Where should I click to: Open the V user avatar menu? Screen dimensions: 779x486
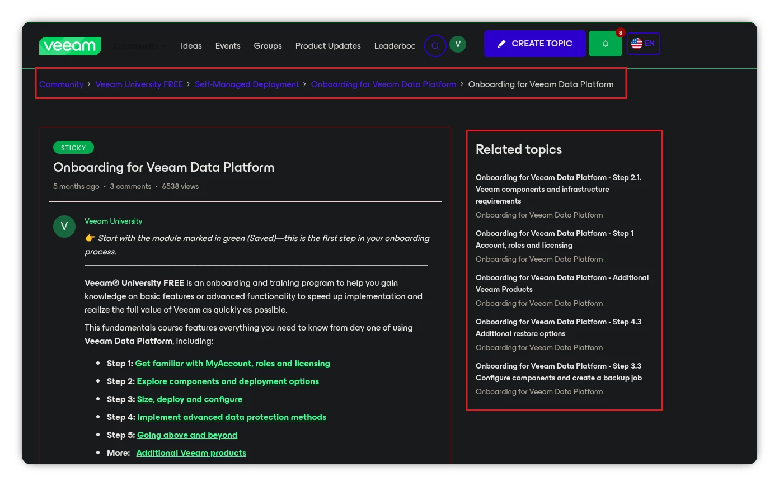(x=458, y=44)
